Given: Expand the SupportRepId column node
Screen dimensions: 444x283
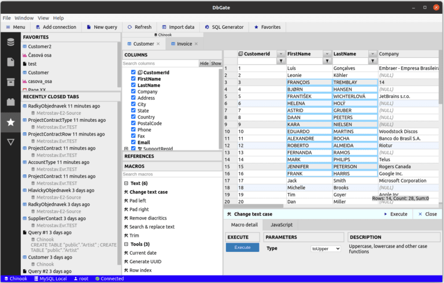Looking at the screenshot, I should (x=126, y=148).
